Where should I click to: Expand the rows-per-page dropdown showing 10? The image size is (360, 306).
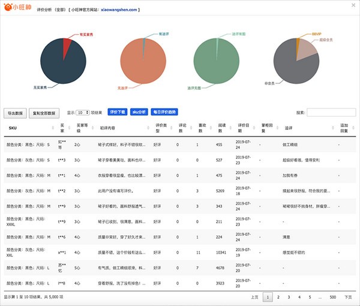[83, 112]
